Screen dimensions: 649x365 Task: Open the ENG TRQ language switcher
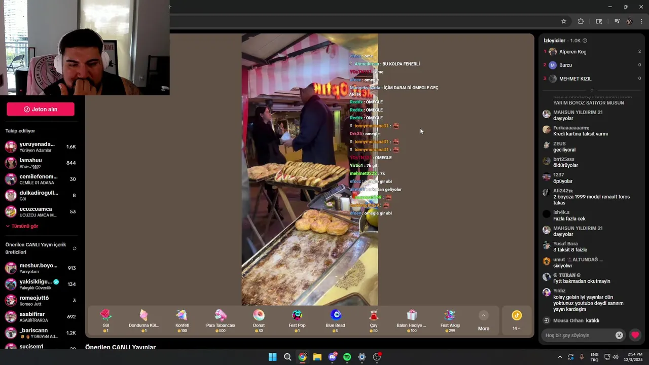594,357
